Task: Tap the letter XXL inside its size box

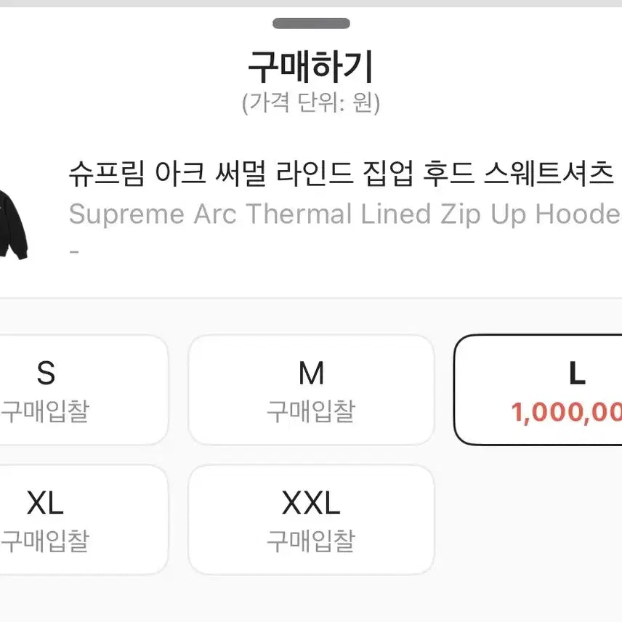Action: click(x=311, y=501)
